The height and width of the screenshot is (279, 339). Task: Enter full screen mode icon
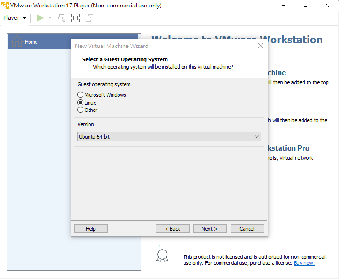click(76, 18)
